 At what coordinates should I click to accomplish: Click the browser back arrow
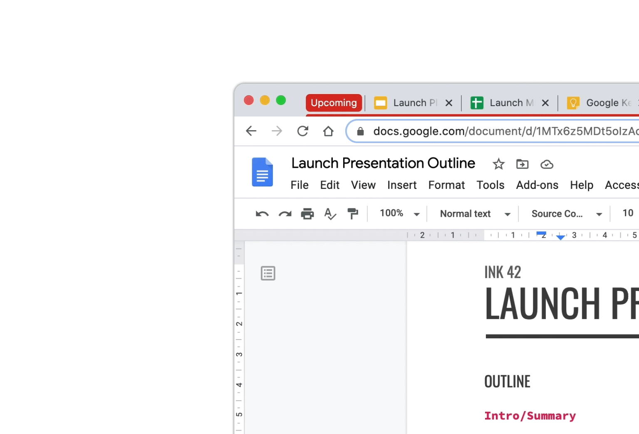pos(251,131)
